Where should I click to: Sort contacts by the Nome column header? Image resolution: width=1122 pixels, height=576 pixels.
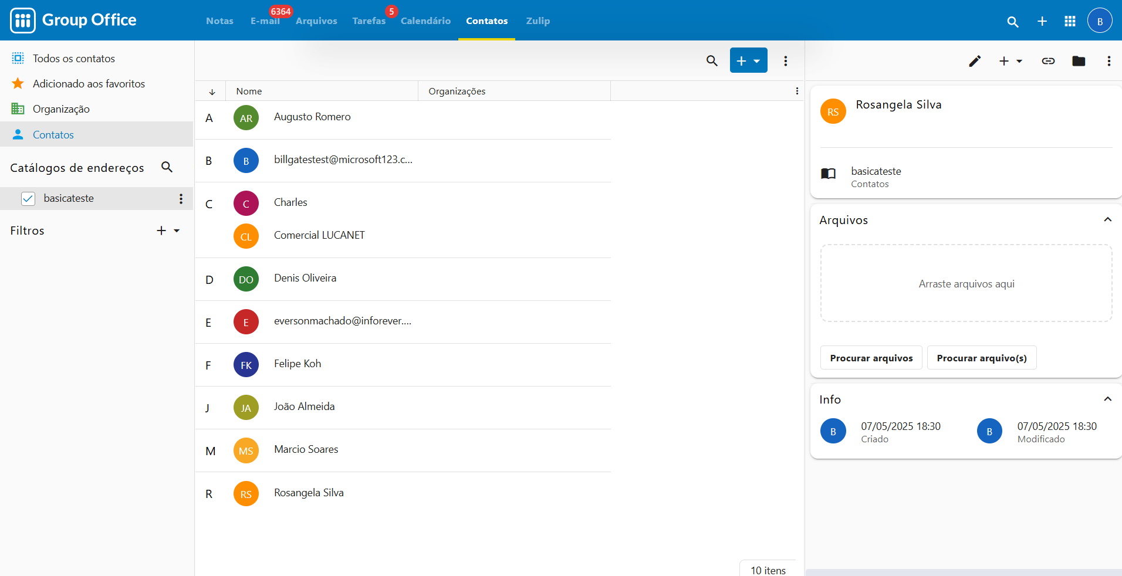249,92
